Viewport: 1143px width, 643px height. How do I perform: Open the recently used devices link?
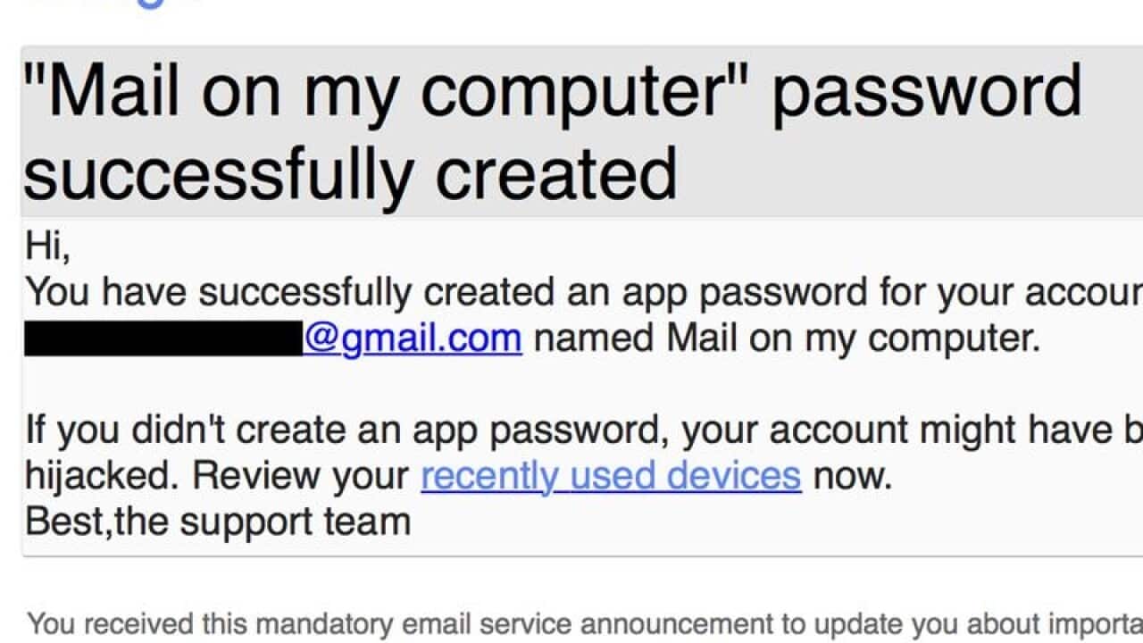coord(611,475)
